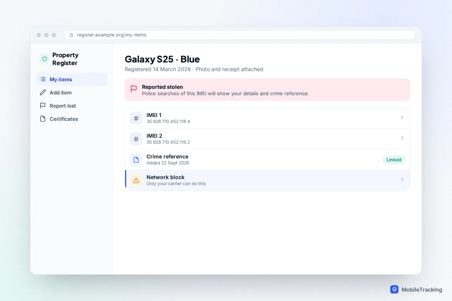452x301 pixels.
Task: Click the number 35 928 710 452 119 2
Action: 168,142
